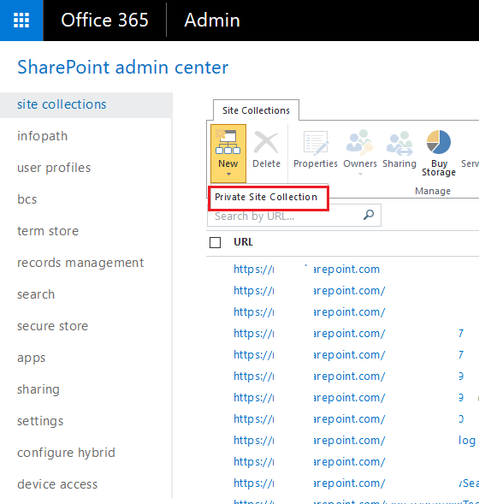
Task: Go to secure store sidebar item
Action: pyautogui.click(x=53, y=326)
